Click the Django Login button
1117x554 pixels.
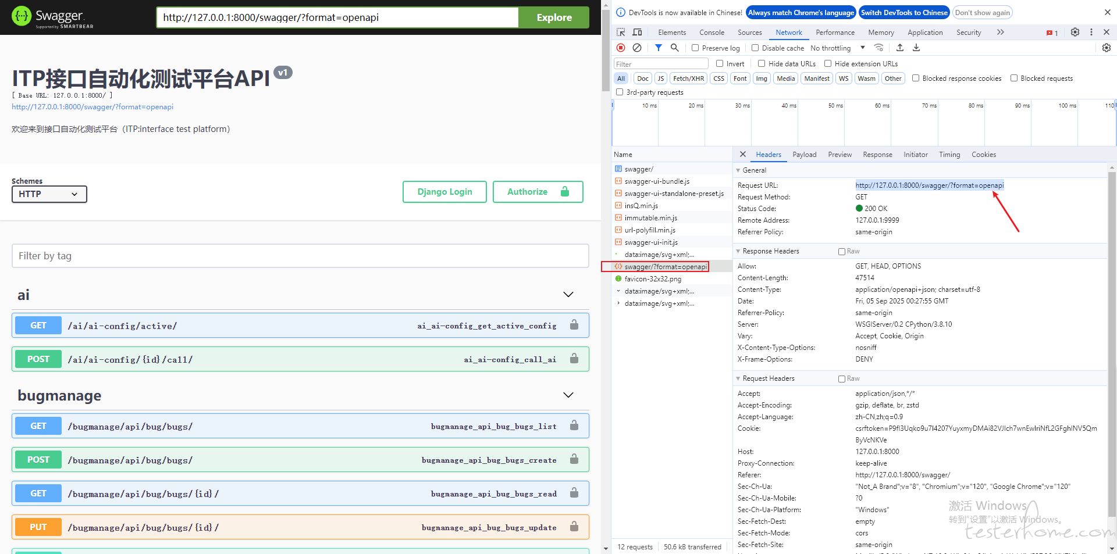[x=444, y=192]
